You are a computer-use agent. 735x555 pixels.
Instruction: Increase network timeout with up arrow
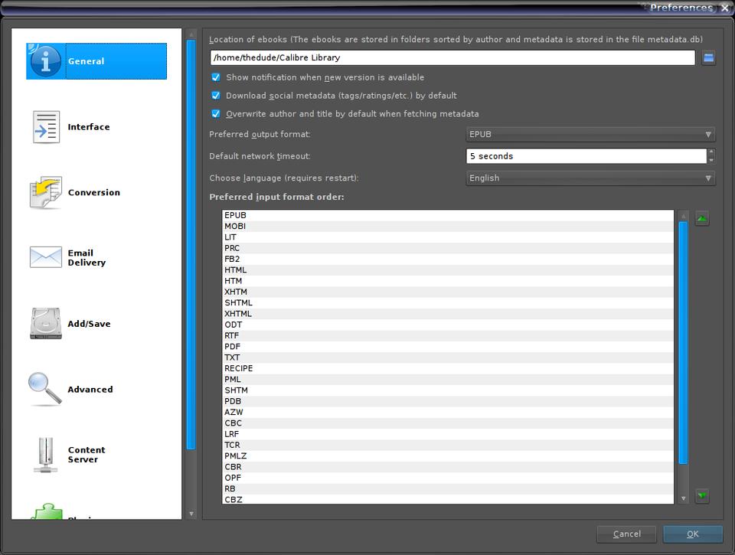[711, 152]
